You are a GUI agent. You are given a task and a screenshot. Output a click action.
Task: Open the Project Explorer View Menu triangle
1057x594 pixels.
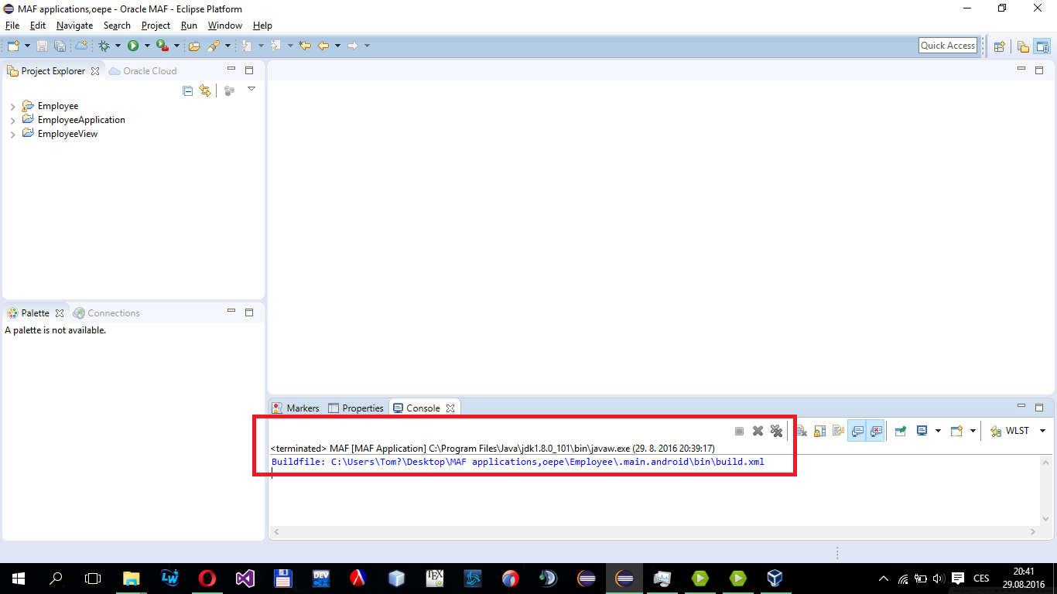[x=251, y=90]
